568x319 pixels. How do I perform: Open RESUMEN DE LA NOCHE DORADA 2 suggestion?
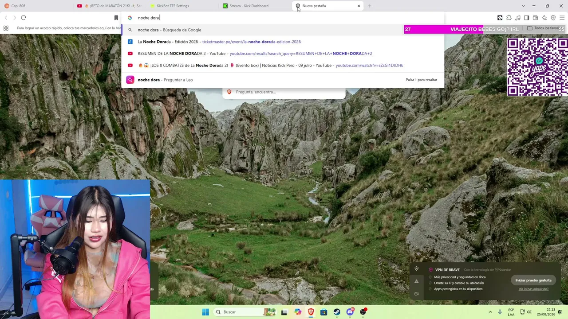click(283, 54)
